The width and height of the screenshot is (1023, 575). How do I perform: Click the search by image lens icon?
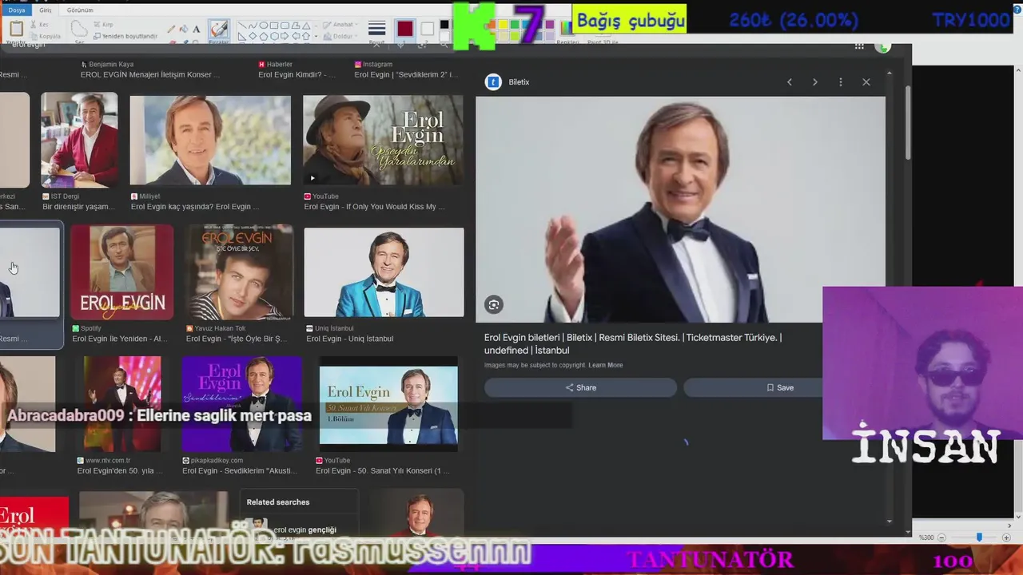point(421,45)
